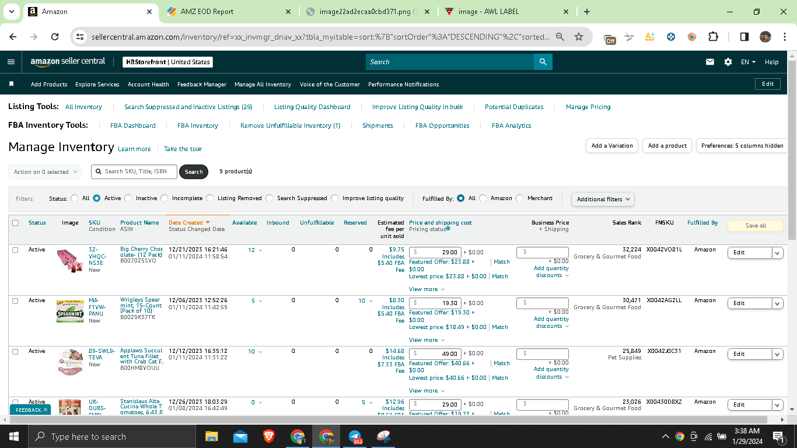
Task: Open Account Health in navigation bar
Action: pyautogui.click(x=148, y=85)
